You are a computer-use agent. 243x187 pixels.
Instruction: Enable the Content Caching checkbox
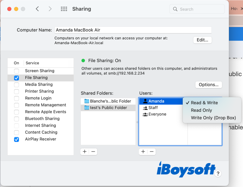(x=16, y=132)
